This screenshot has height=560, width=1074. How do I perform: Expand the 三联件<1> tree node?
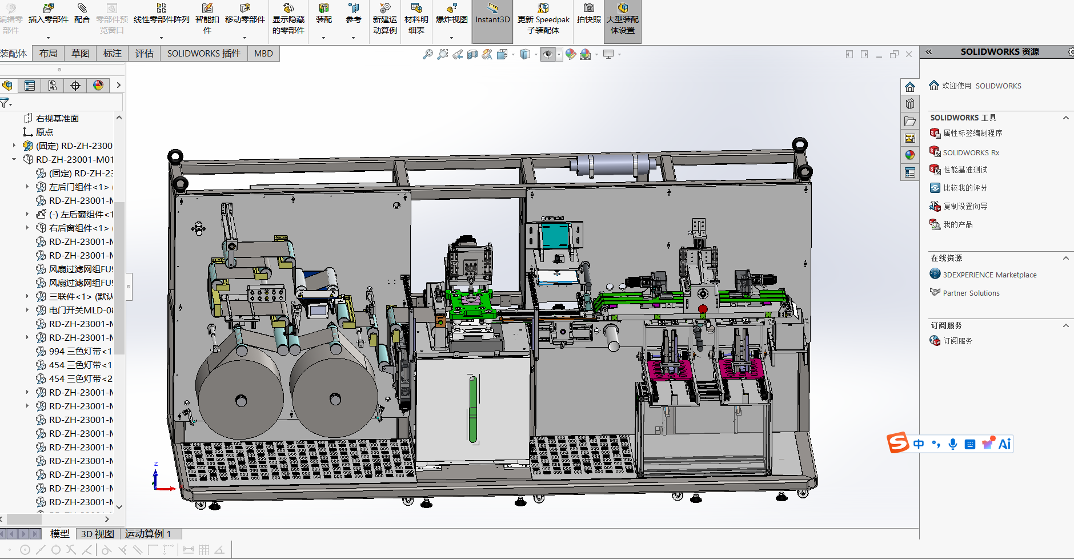(27, 296)
